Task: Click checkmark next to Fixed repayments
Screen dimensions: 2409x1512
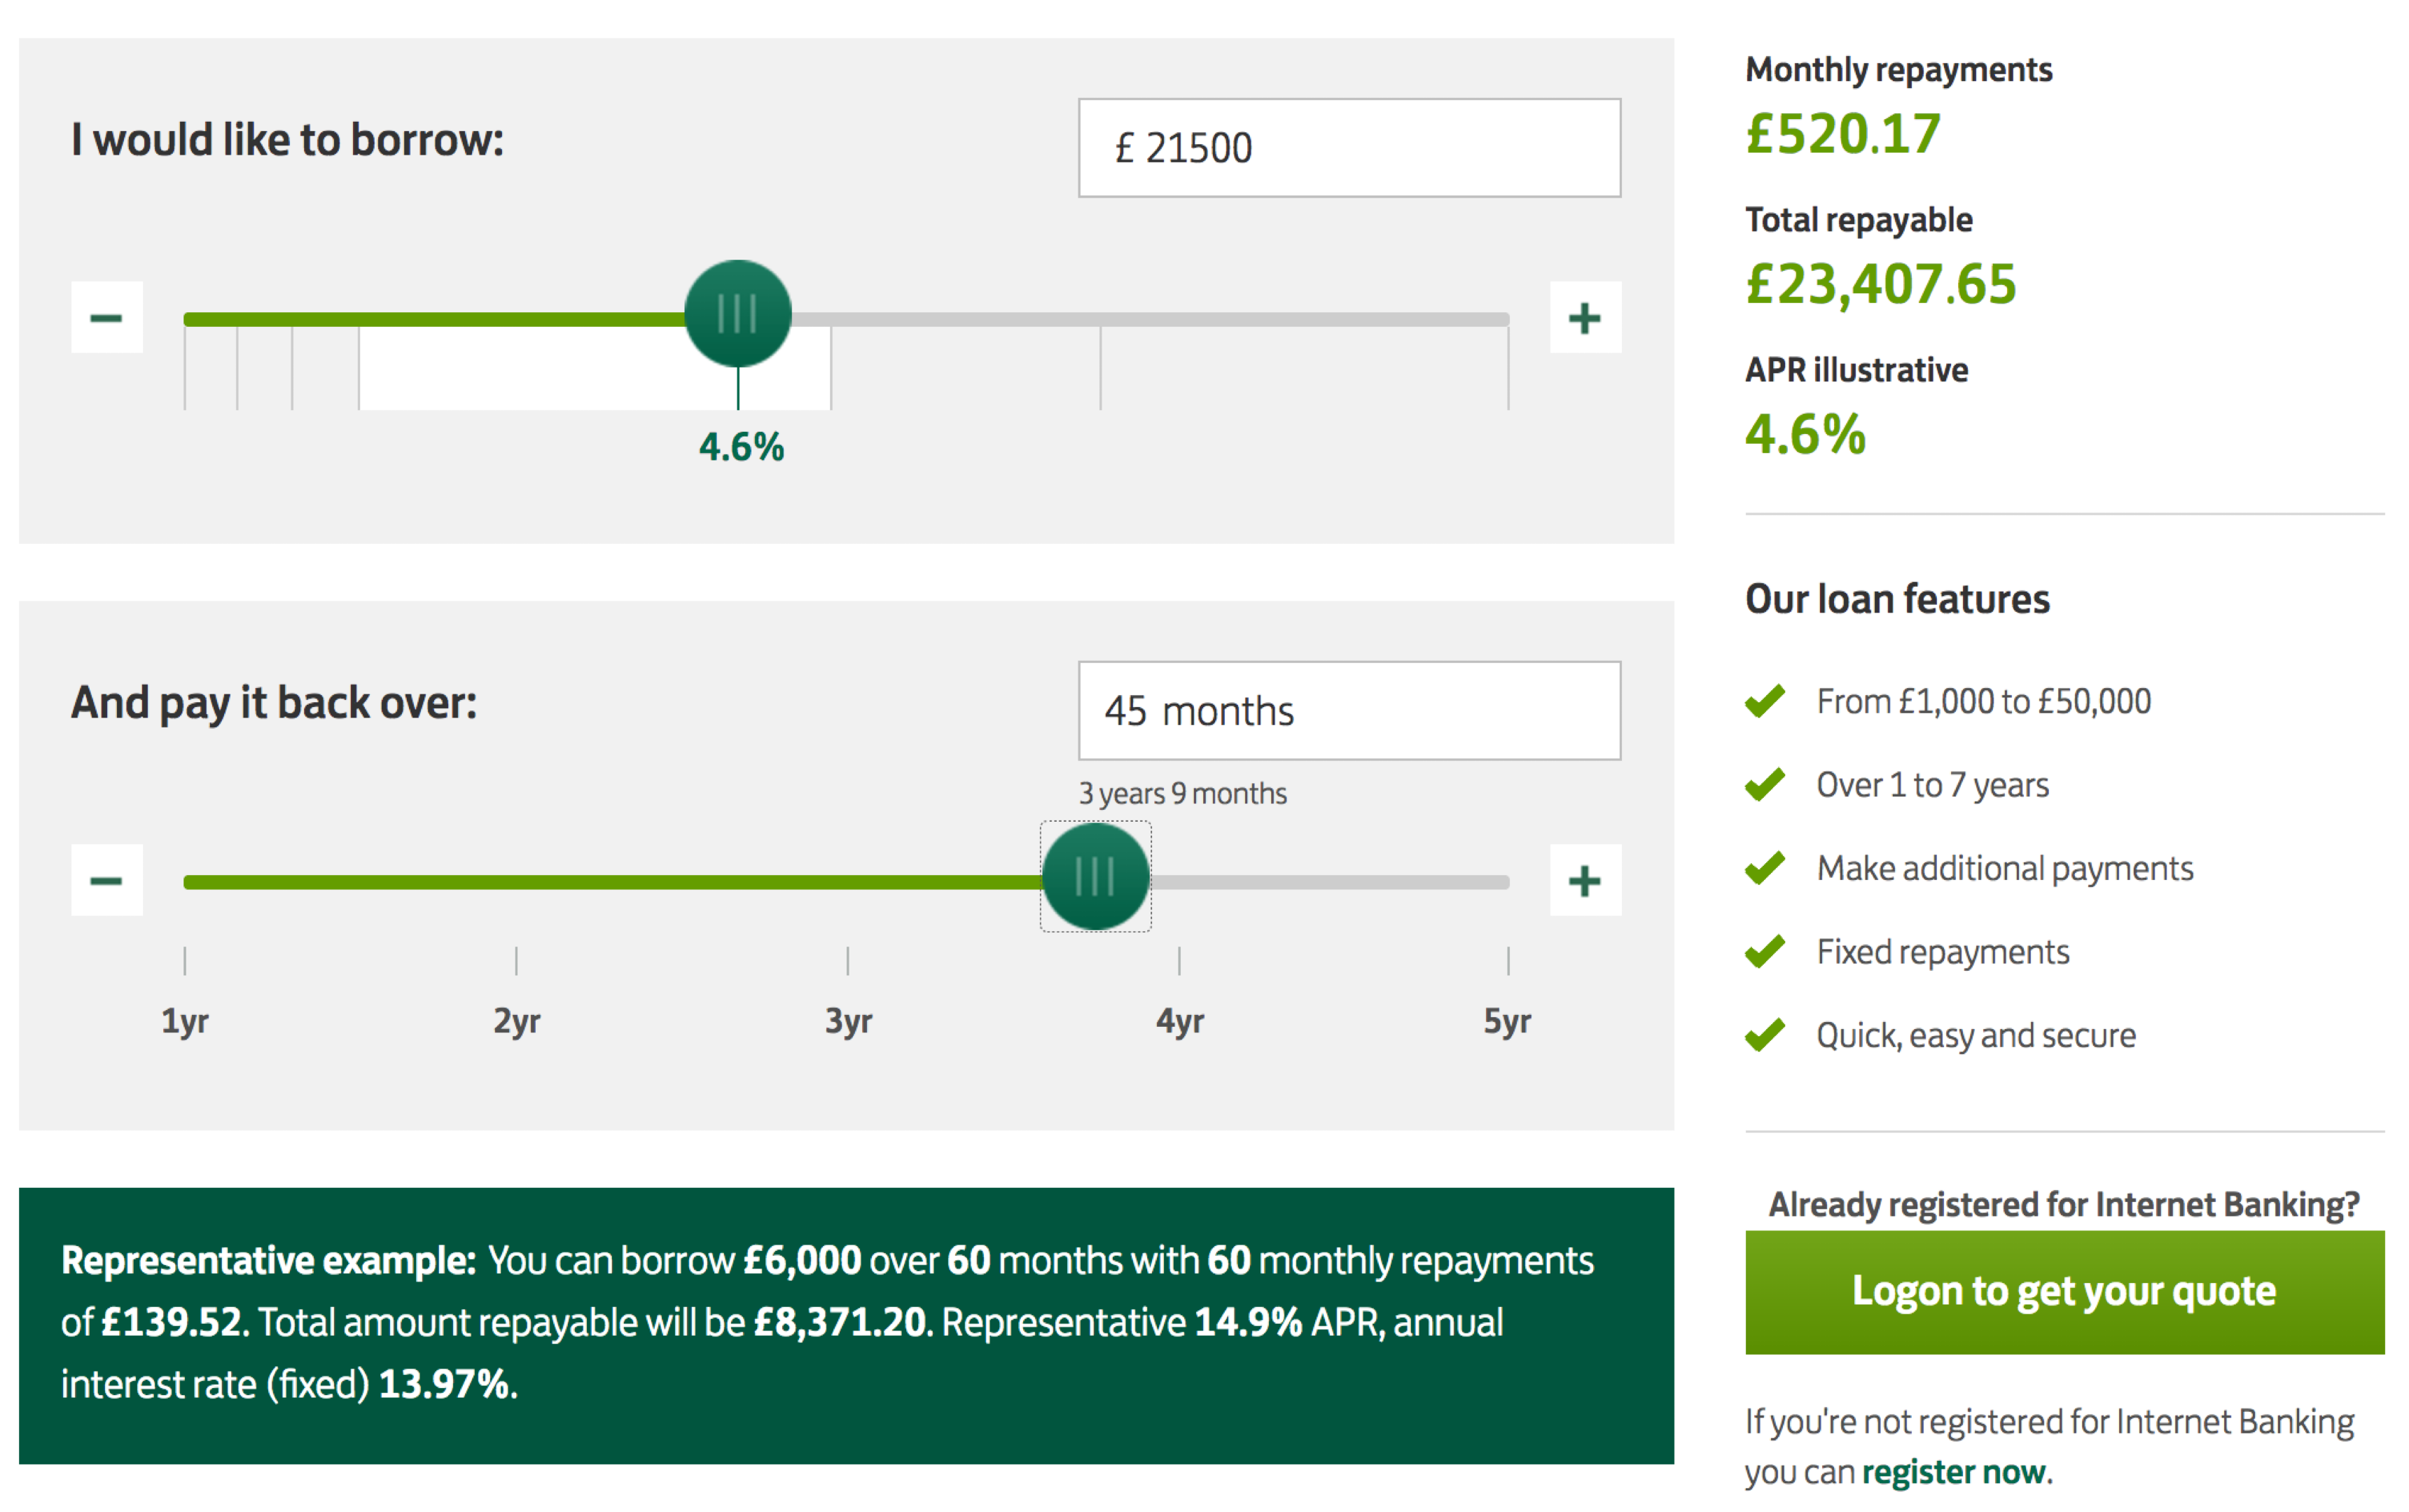Action: tap(1765, 951)
